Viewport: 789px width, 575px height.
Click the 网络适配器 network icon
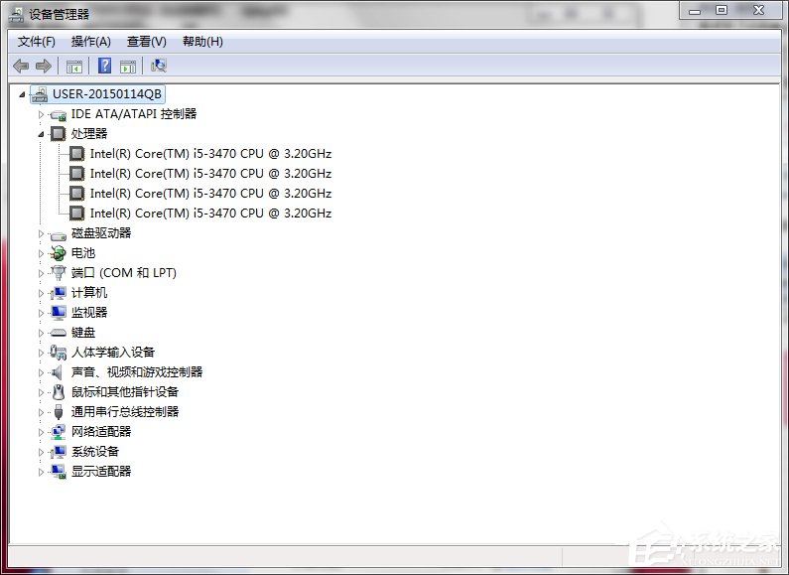point(59,432)
